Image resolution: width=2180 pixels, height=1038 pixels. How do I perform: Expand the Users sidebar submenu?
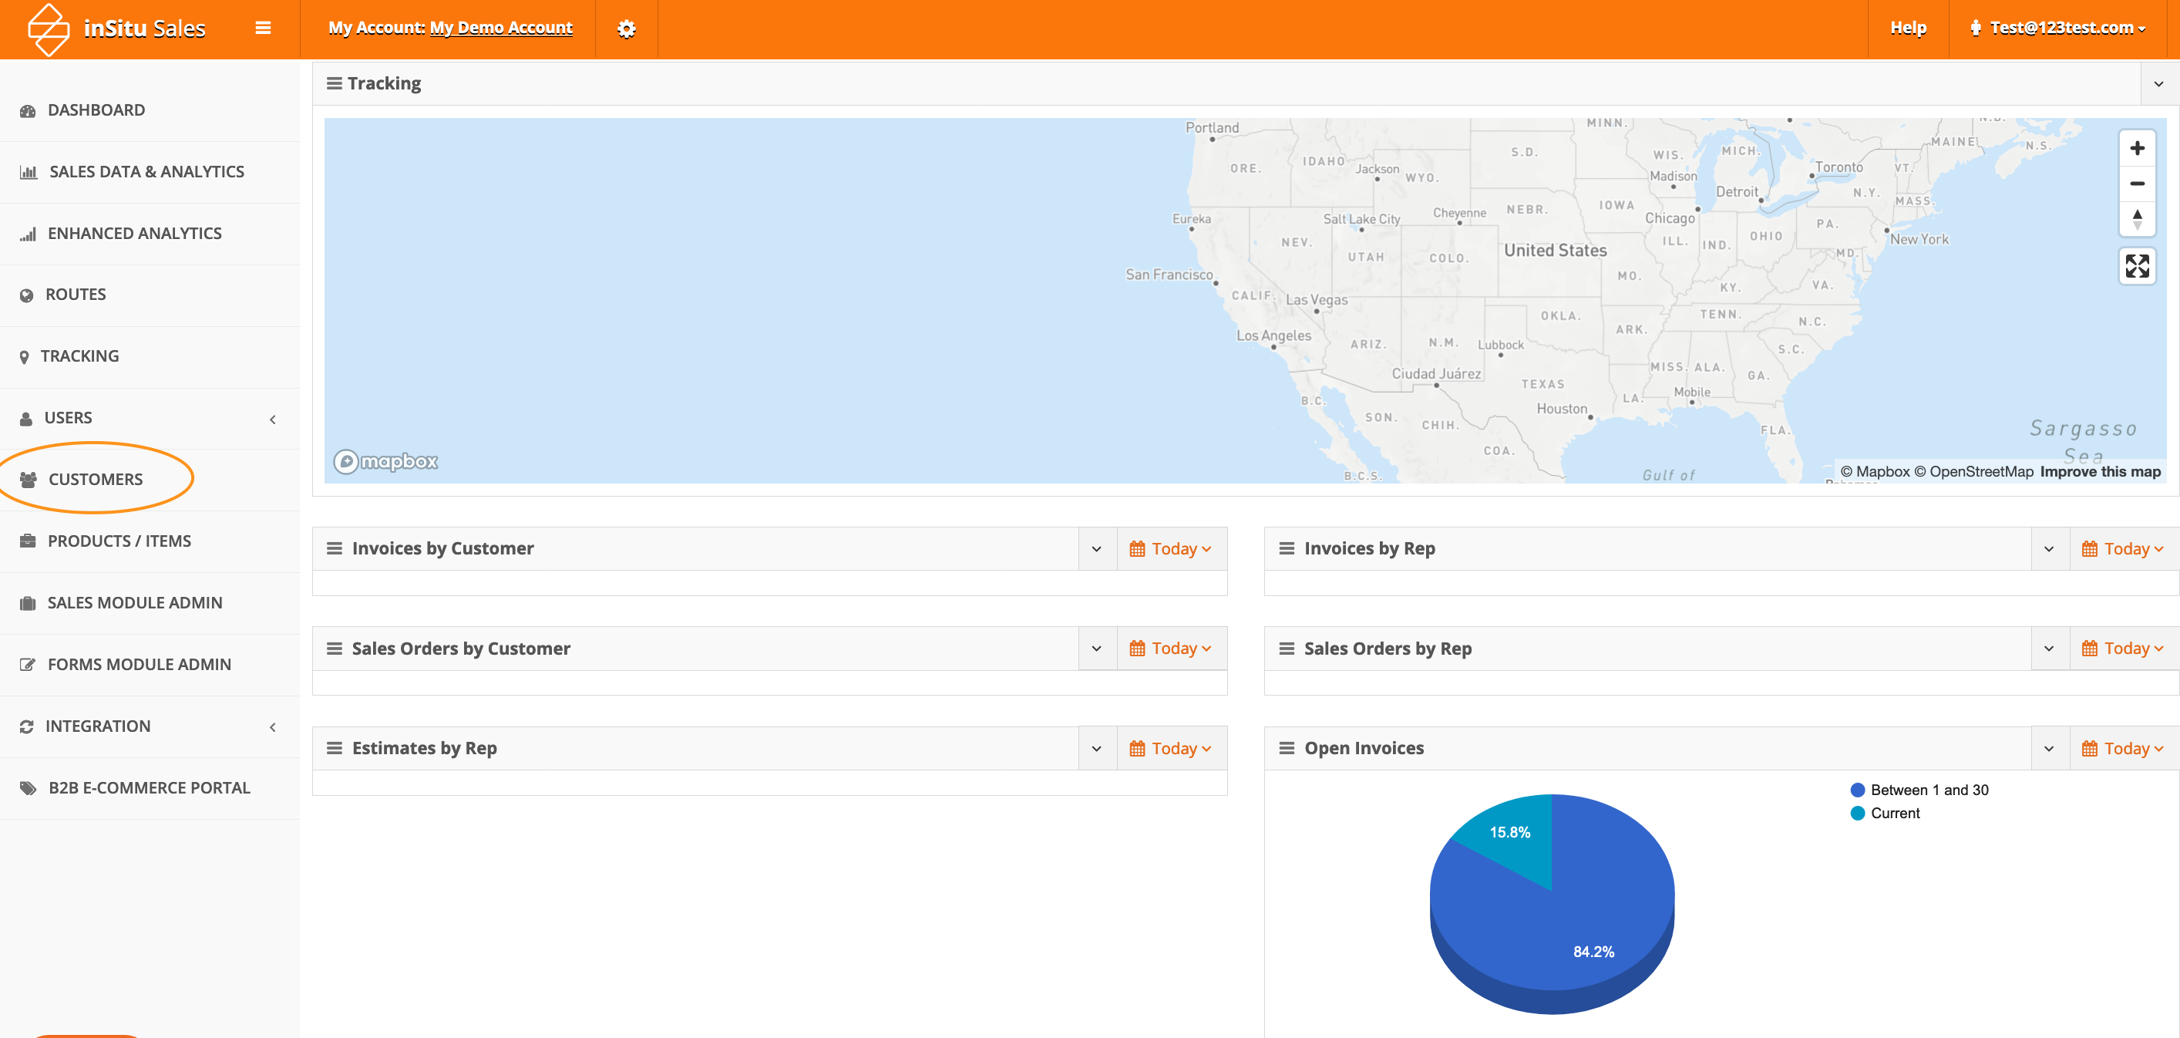[x=271, y=418]
